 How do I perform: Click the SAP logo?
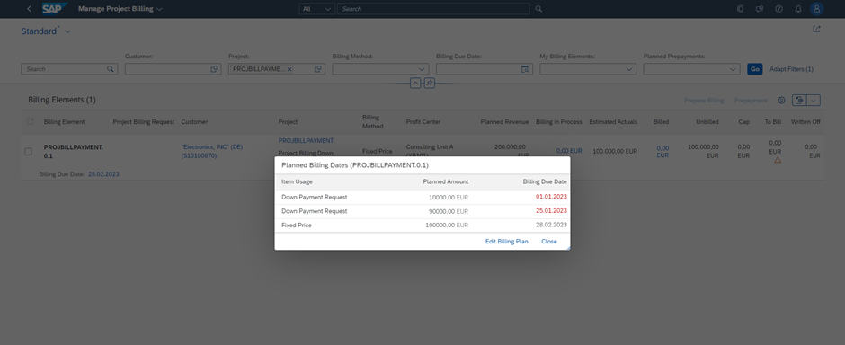pos(55,9)
